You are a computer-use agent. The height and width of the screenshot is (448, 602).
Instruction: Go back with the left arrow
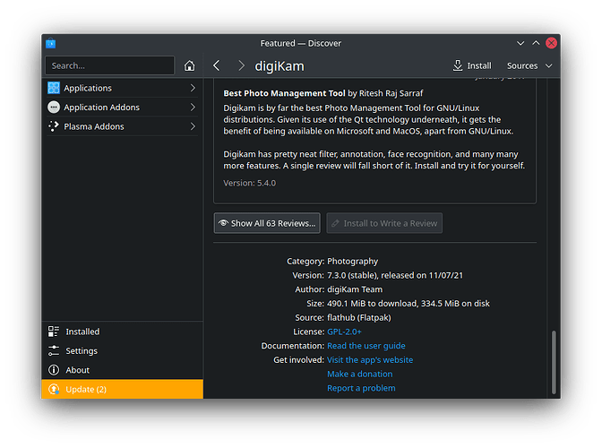point(217,65)
